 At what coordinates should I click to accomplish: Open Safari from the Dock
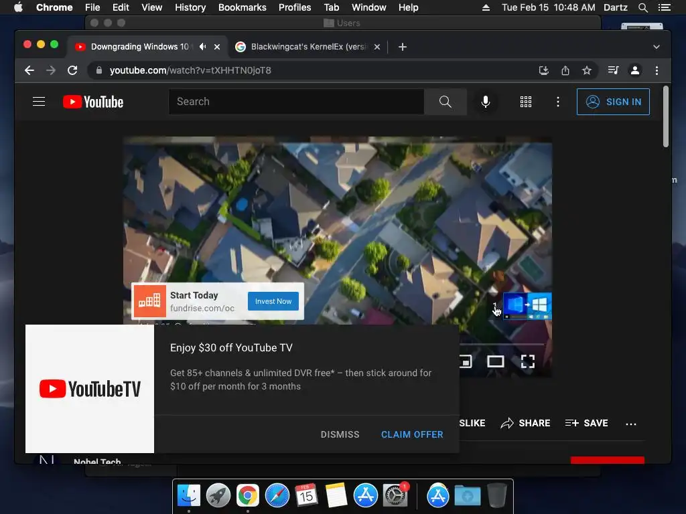277,495
